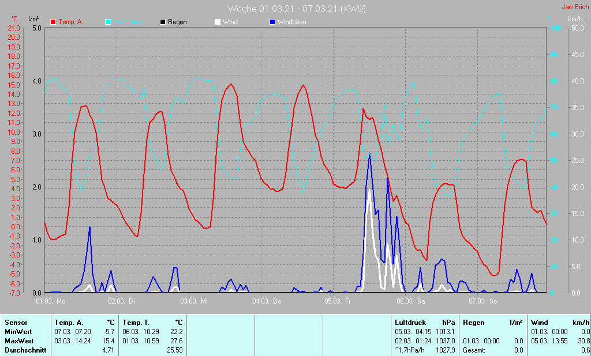Viewport: 591px width, 356px height.
Task: Click the '15.4' maximum temperature value
Action: [109, 341]
